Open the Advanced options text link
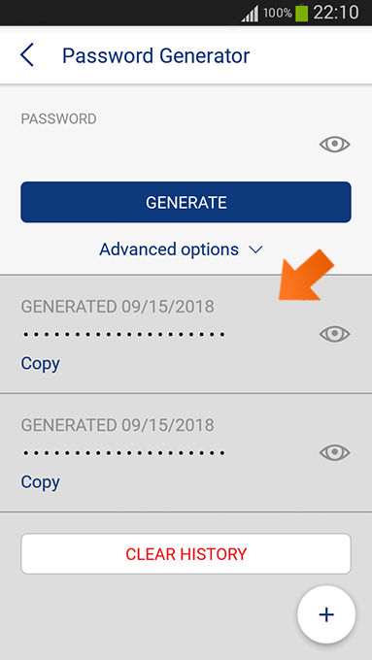The height and width of the screenshot is (660, 372). (169, 249)
